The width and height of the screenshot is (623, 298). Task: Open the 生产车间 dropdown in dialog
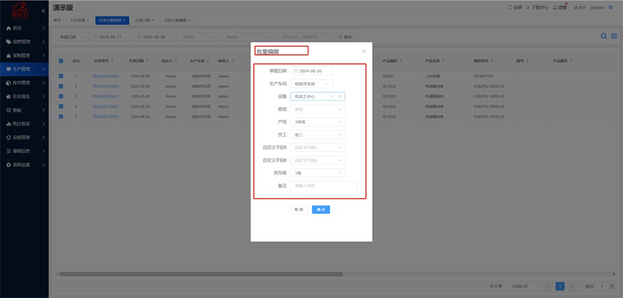(311, 84)
